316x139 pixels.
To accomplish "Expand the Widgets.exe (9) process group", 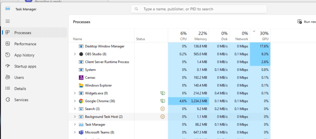I will [75, 93].
